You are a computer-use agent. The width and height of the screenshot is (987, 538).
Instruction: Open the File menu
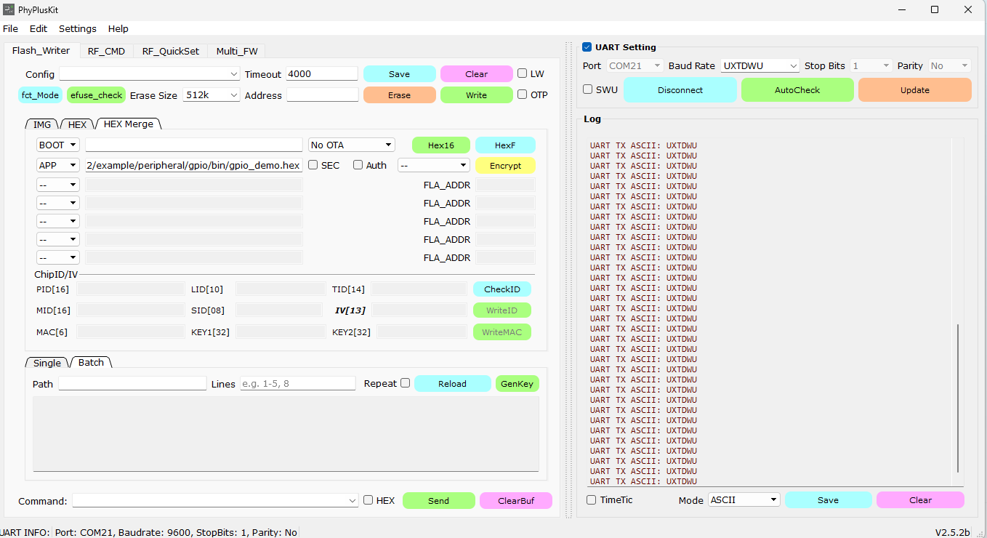[x=10, y=29]
